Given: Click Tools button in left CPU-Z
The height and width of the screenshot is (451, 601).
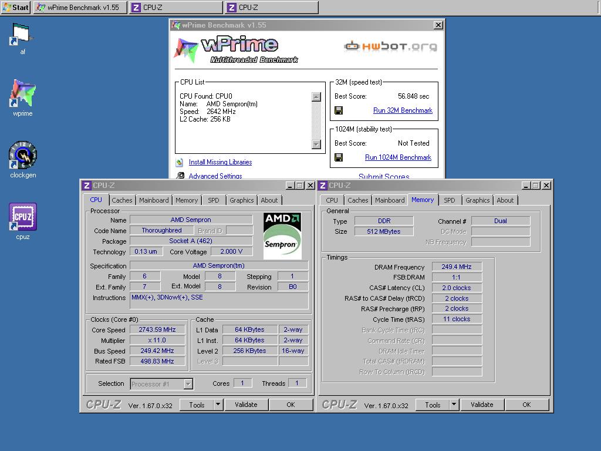Looking at the screenshot, I should 197,405.
